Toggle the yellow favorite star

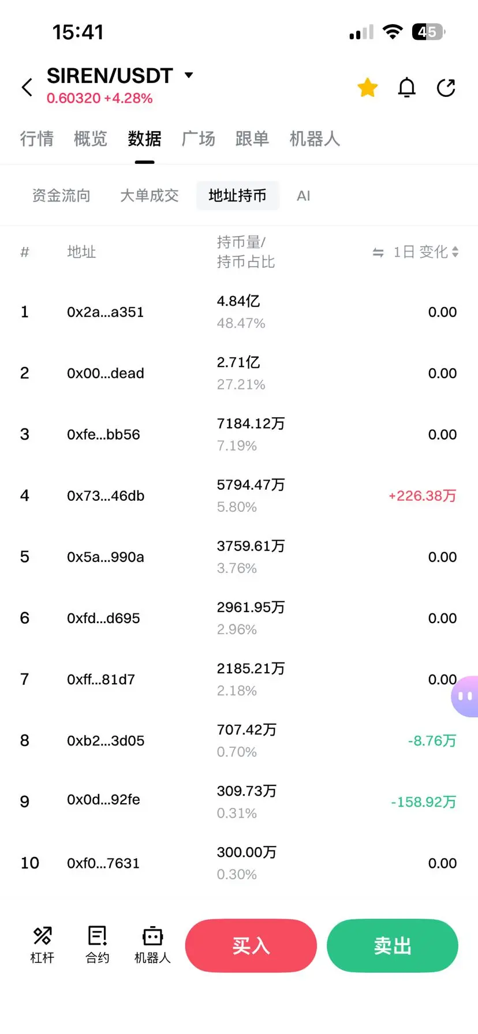(x=368, y=88)
